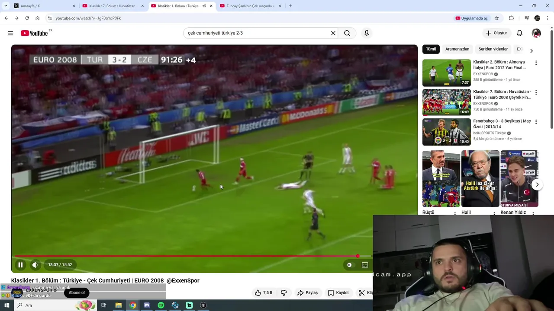This screenshot has width=554, height=311.
Task: Open the Klasikler 2. Bölüm Almanya - İtalya thumbnail
Action: (447, 73)
